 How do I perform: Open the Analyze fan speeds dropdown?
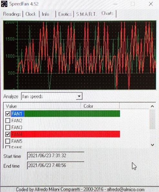(x=79, y=96)
